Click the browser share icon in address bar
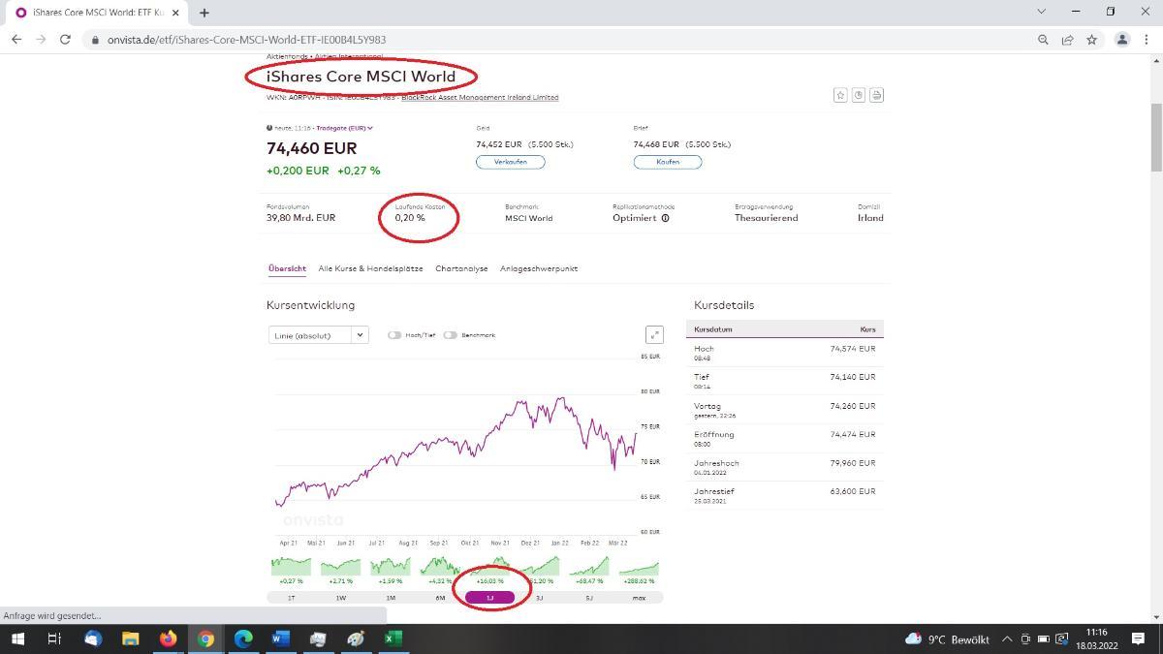Image resolution: width=1163 pixels, height=654 pixels. (x=1067, y=40)
